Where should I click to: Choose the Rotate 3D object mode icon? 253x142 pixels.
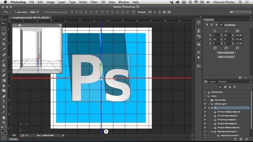(x=150, y=12)
